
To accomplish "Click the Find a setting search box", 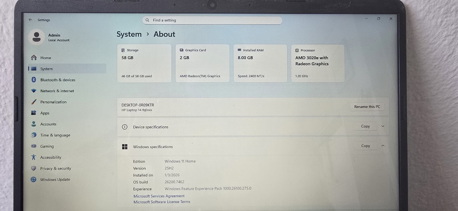I will click(x=212, y=20).
